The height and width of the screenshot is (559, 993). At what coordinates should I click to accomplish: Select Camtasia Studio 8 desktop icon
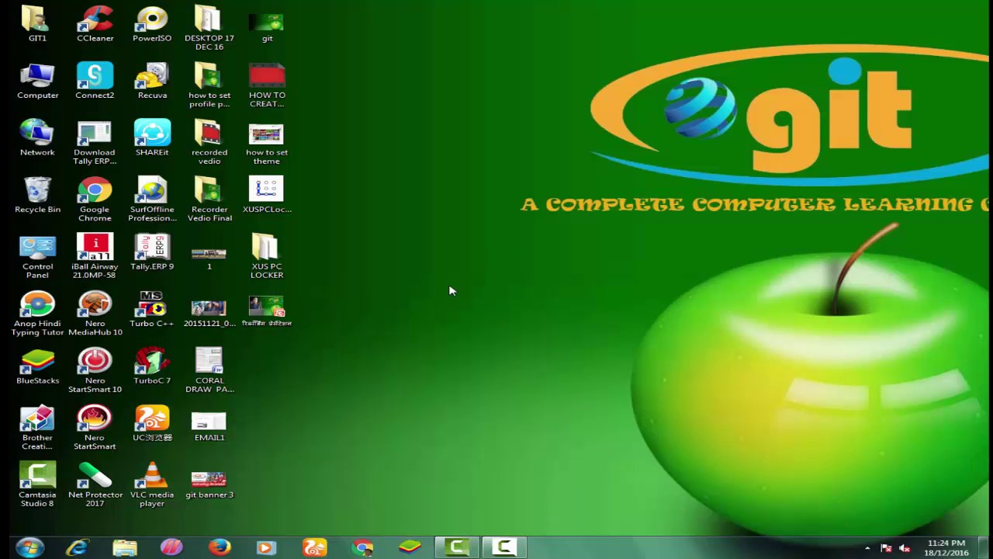pos(37,485)
